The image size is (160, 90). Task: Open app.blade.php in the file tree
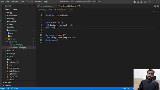18,45
